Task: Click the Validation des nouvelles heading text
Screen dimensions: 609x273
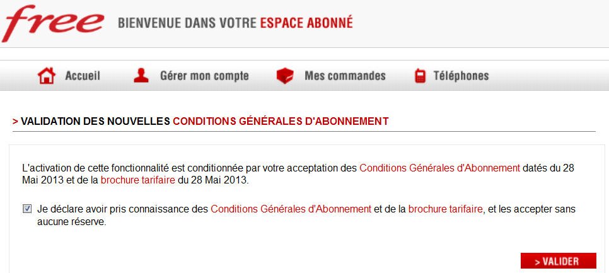Action: [x=95, y=120]
